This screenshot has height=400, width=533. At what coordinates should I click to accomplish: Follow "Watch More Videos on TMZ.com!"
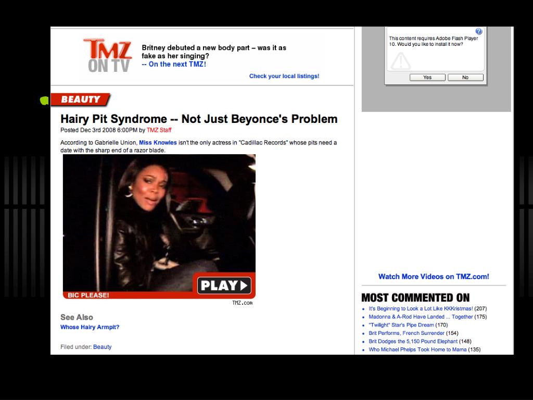click(x=434, y=277)
